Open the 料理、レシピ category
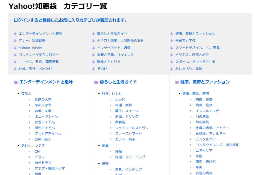 pyautogui.click(x=112, y=94)
